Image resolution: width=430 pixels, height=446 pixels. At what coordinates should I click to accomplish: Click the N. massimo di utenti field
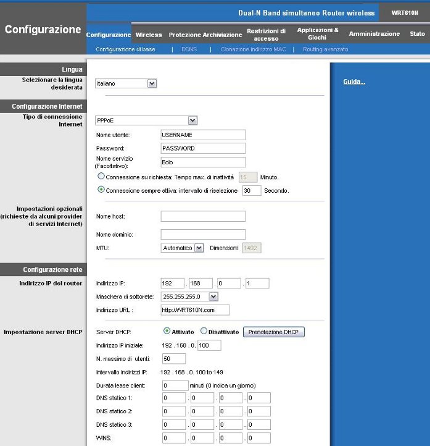click(174, 359)
